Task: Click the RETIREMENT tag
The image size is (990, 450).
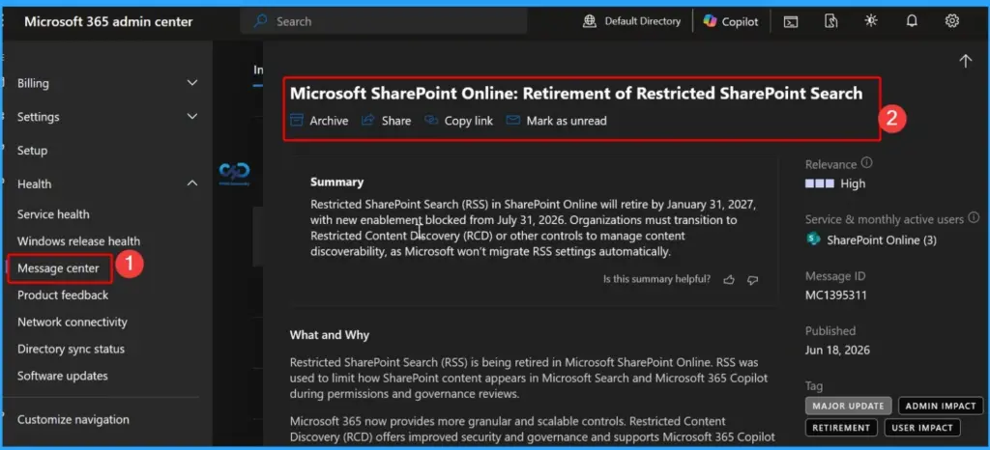Action: pos(841,428)
